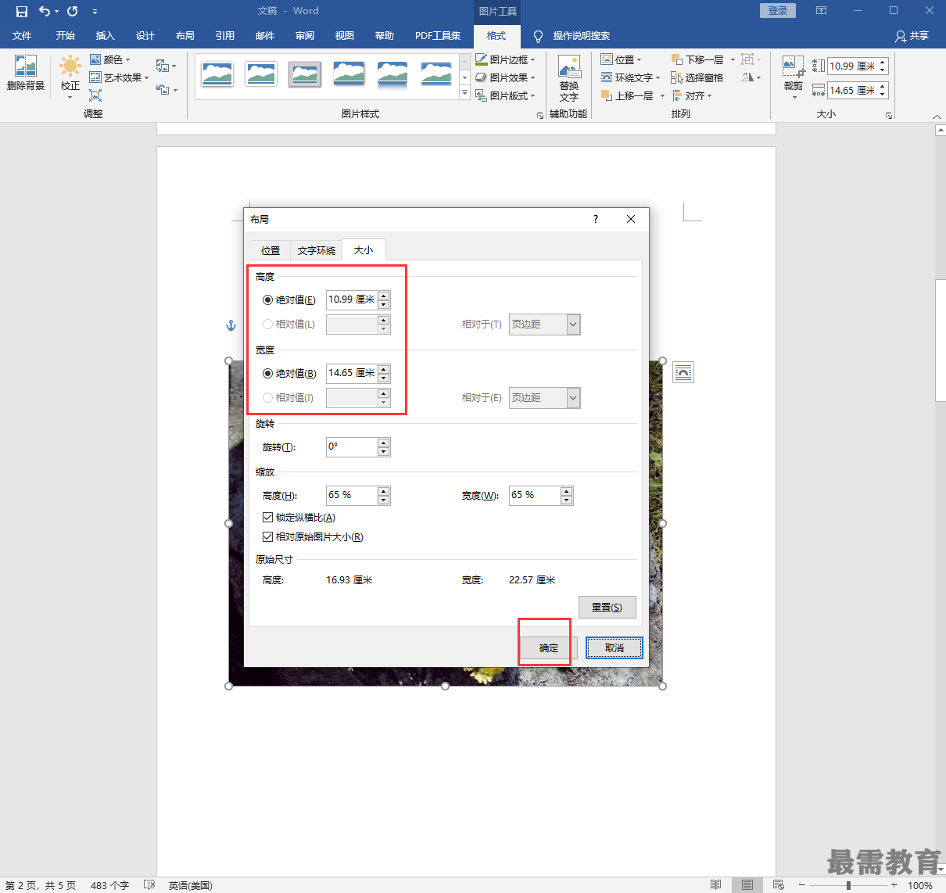Screen dimensions: 946x893
Task: Click the Redo icon in quick access
Action: click(x=73, y=11)
